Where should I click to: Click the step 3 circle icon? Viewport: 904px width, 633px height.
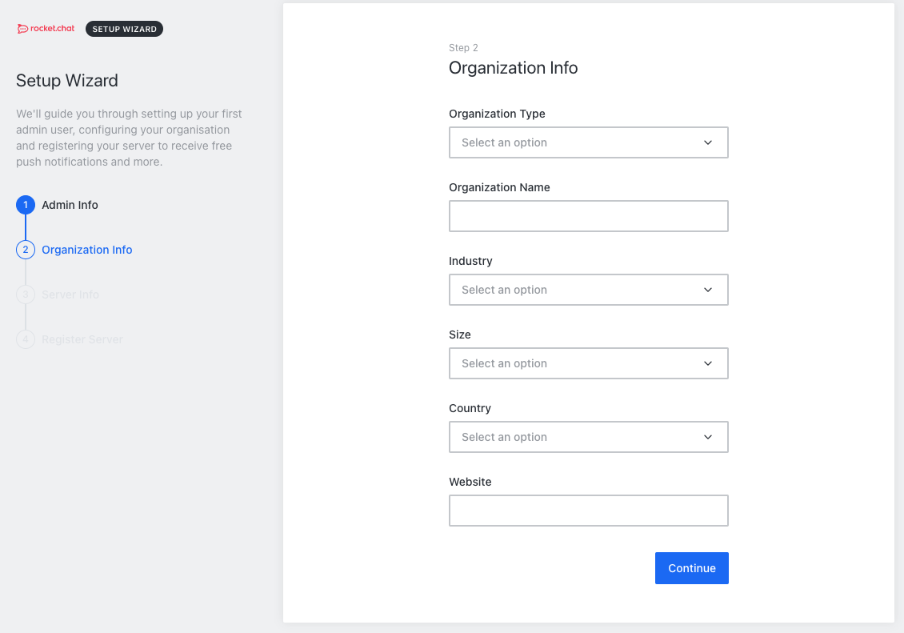[x=26, y=294]
